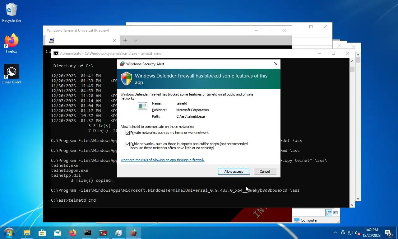
Task: Close the Windows Security Alert dialog
Action: click(x=275, y=64)
